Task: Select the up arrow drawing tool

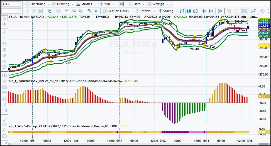Action: [4, 130]
